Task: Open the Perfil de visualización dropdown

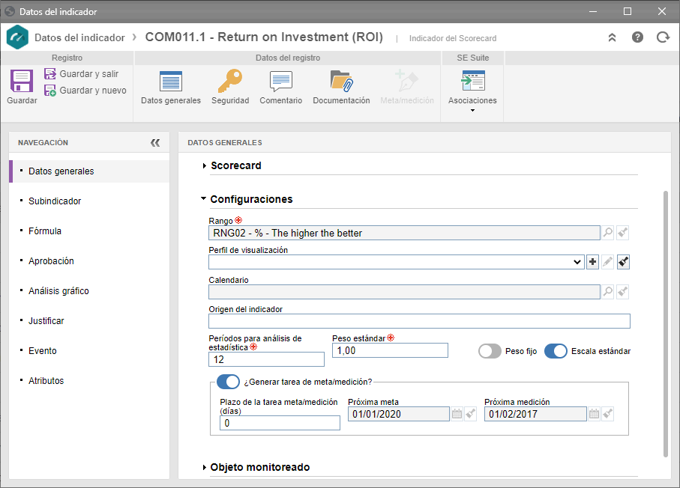Action: tap(577, 262)
